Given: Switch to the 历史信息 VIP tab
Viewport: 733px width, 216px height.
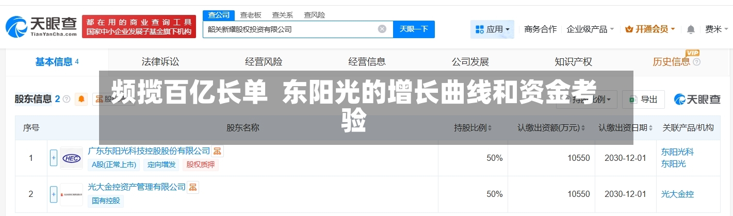Looking at the screenshot, I should pyautogui.click(x=671, y=62).
